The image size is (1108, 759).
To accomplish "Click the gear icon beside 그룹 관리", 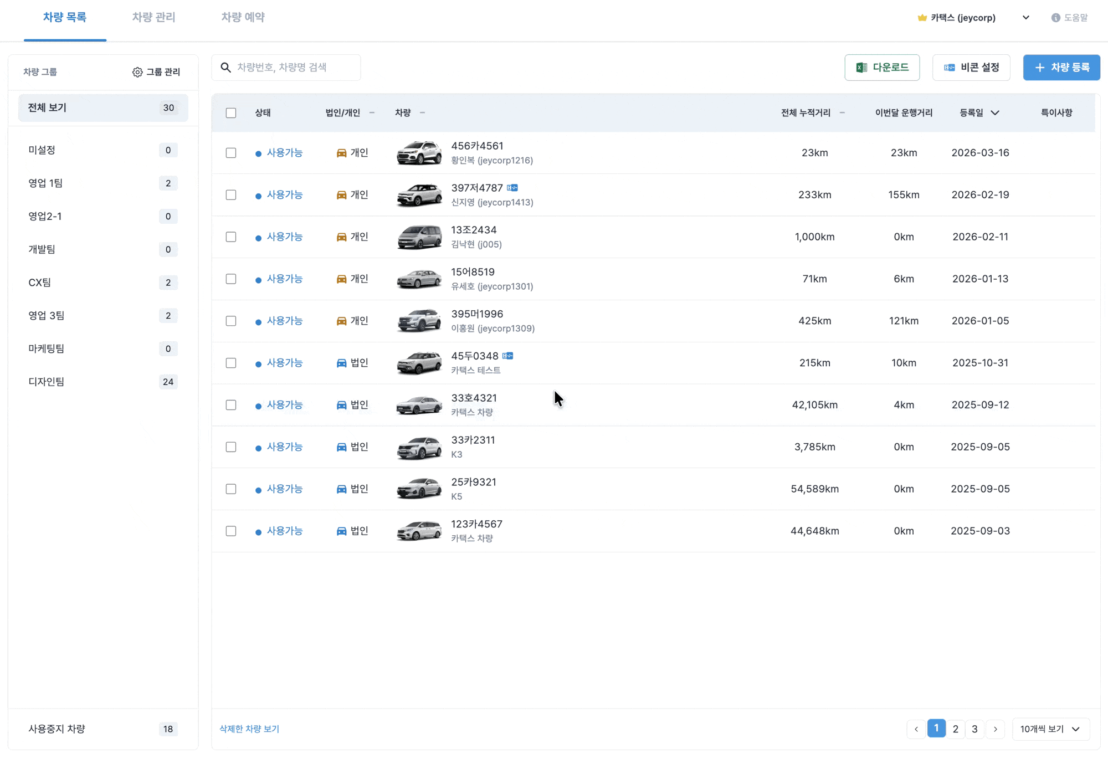I will coord(137,72).
